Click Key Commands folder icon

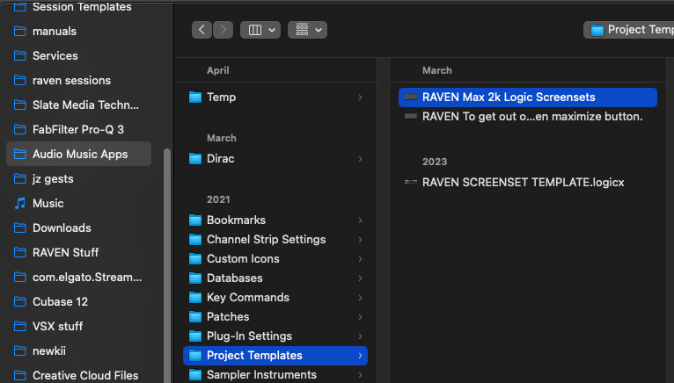(195, 298)
